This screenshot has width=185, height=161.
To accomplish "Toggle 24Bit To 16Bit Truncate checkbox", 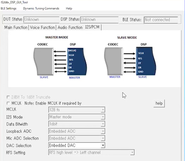I will pyautogui.click(x=8, y=97).
